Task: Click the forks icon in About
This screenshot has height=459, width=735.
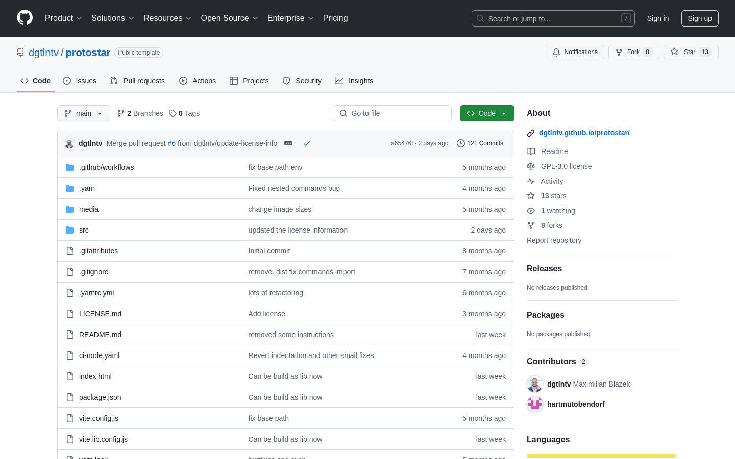Action: pos(531,225)
